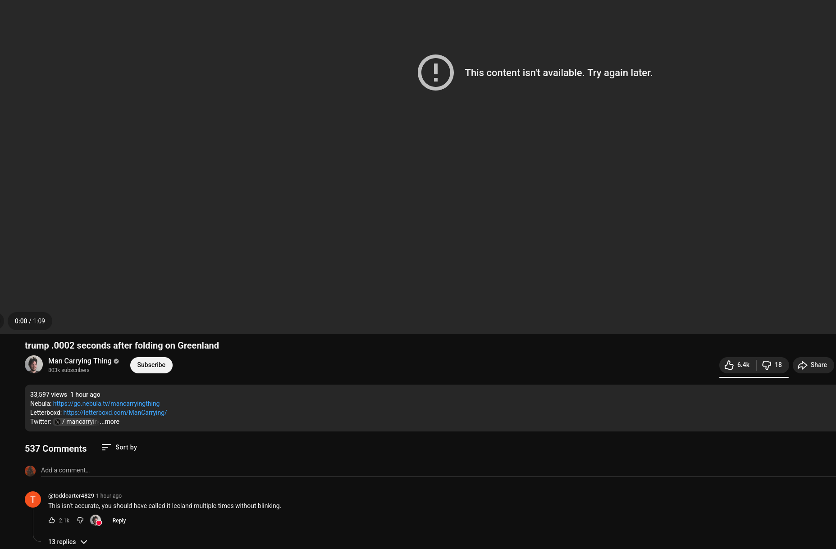Click the content isn't available message
This screenshot has height=549, width=836.
coord(558,73)
